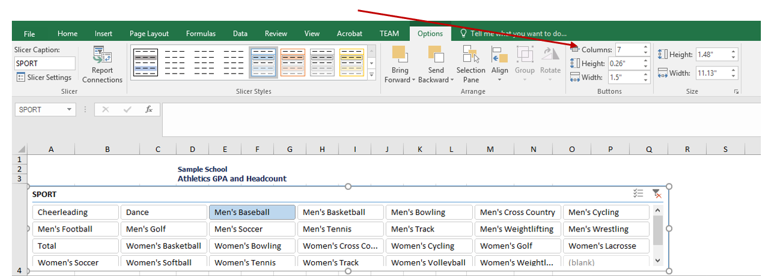This screenshot has height=276, width=765.
Task: Select the Cheerleading slicer button
Action: pos(75,212)
